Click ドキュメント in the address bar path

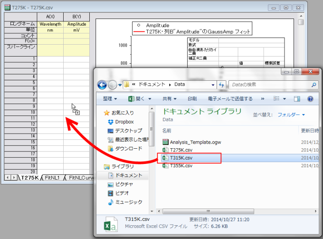coord(152,84)
